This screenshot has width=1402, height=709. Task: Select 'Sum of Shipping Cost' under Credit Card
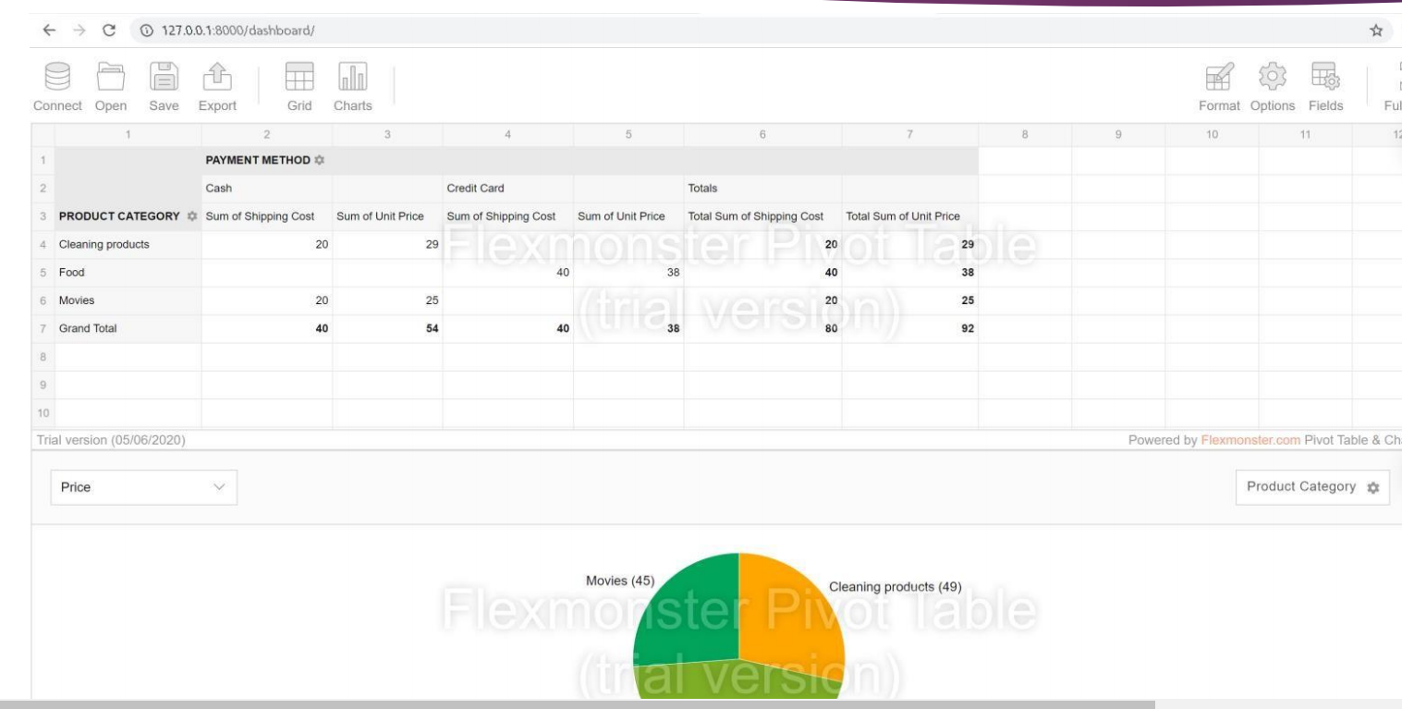pyautogui.click(x=508, y=216)
